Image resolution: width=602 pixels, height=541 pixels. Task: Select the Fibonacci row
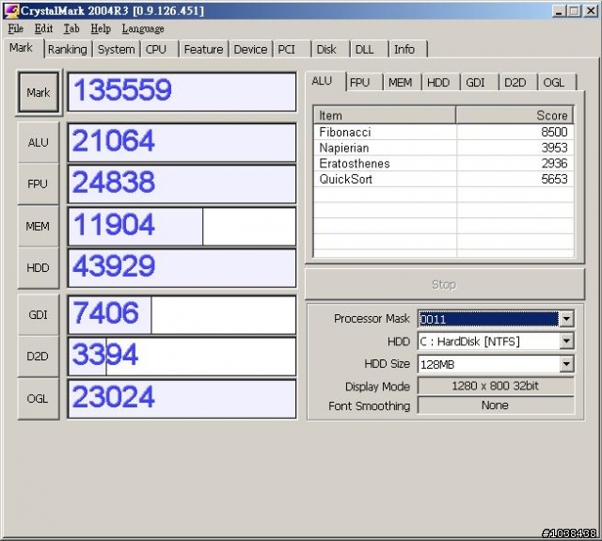pyautogui.click(x=444, y=132)
